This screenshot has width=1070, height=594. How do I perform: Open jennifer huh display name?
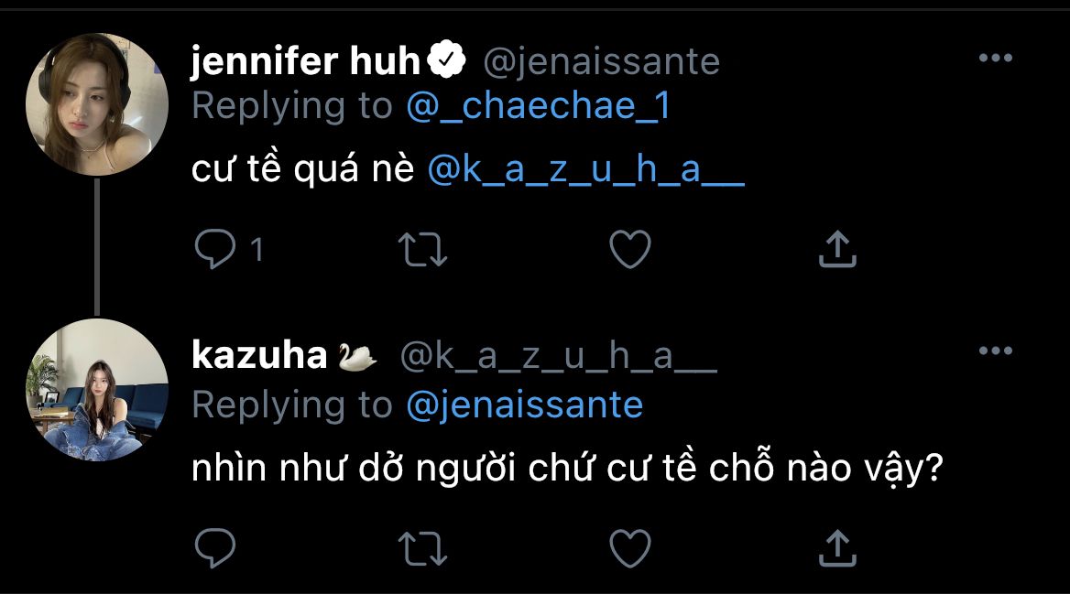pos(305,61)
